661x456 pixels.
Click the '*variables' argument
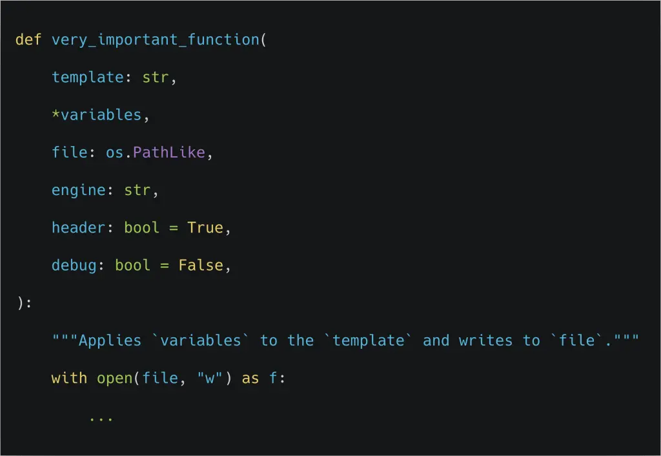tap(96, 114)
